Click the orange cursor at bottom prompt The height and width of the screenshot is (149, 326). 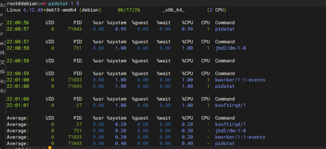coord(50,148)
